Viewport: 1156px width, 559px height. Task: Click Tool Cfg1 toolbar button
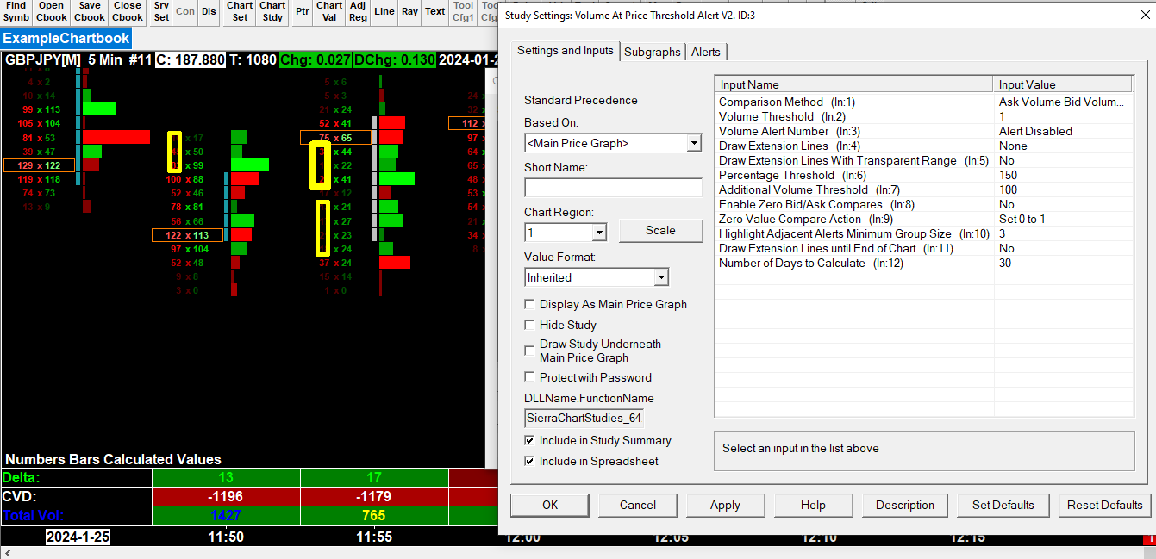[464, 11]
